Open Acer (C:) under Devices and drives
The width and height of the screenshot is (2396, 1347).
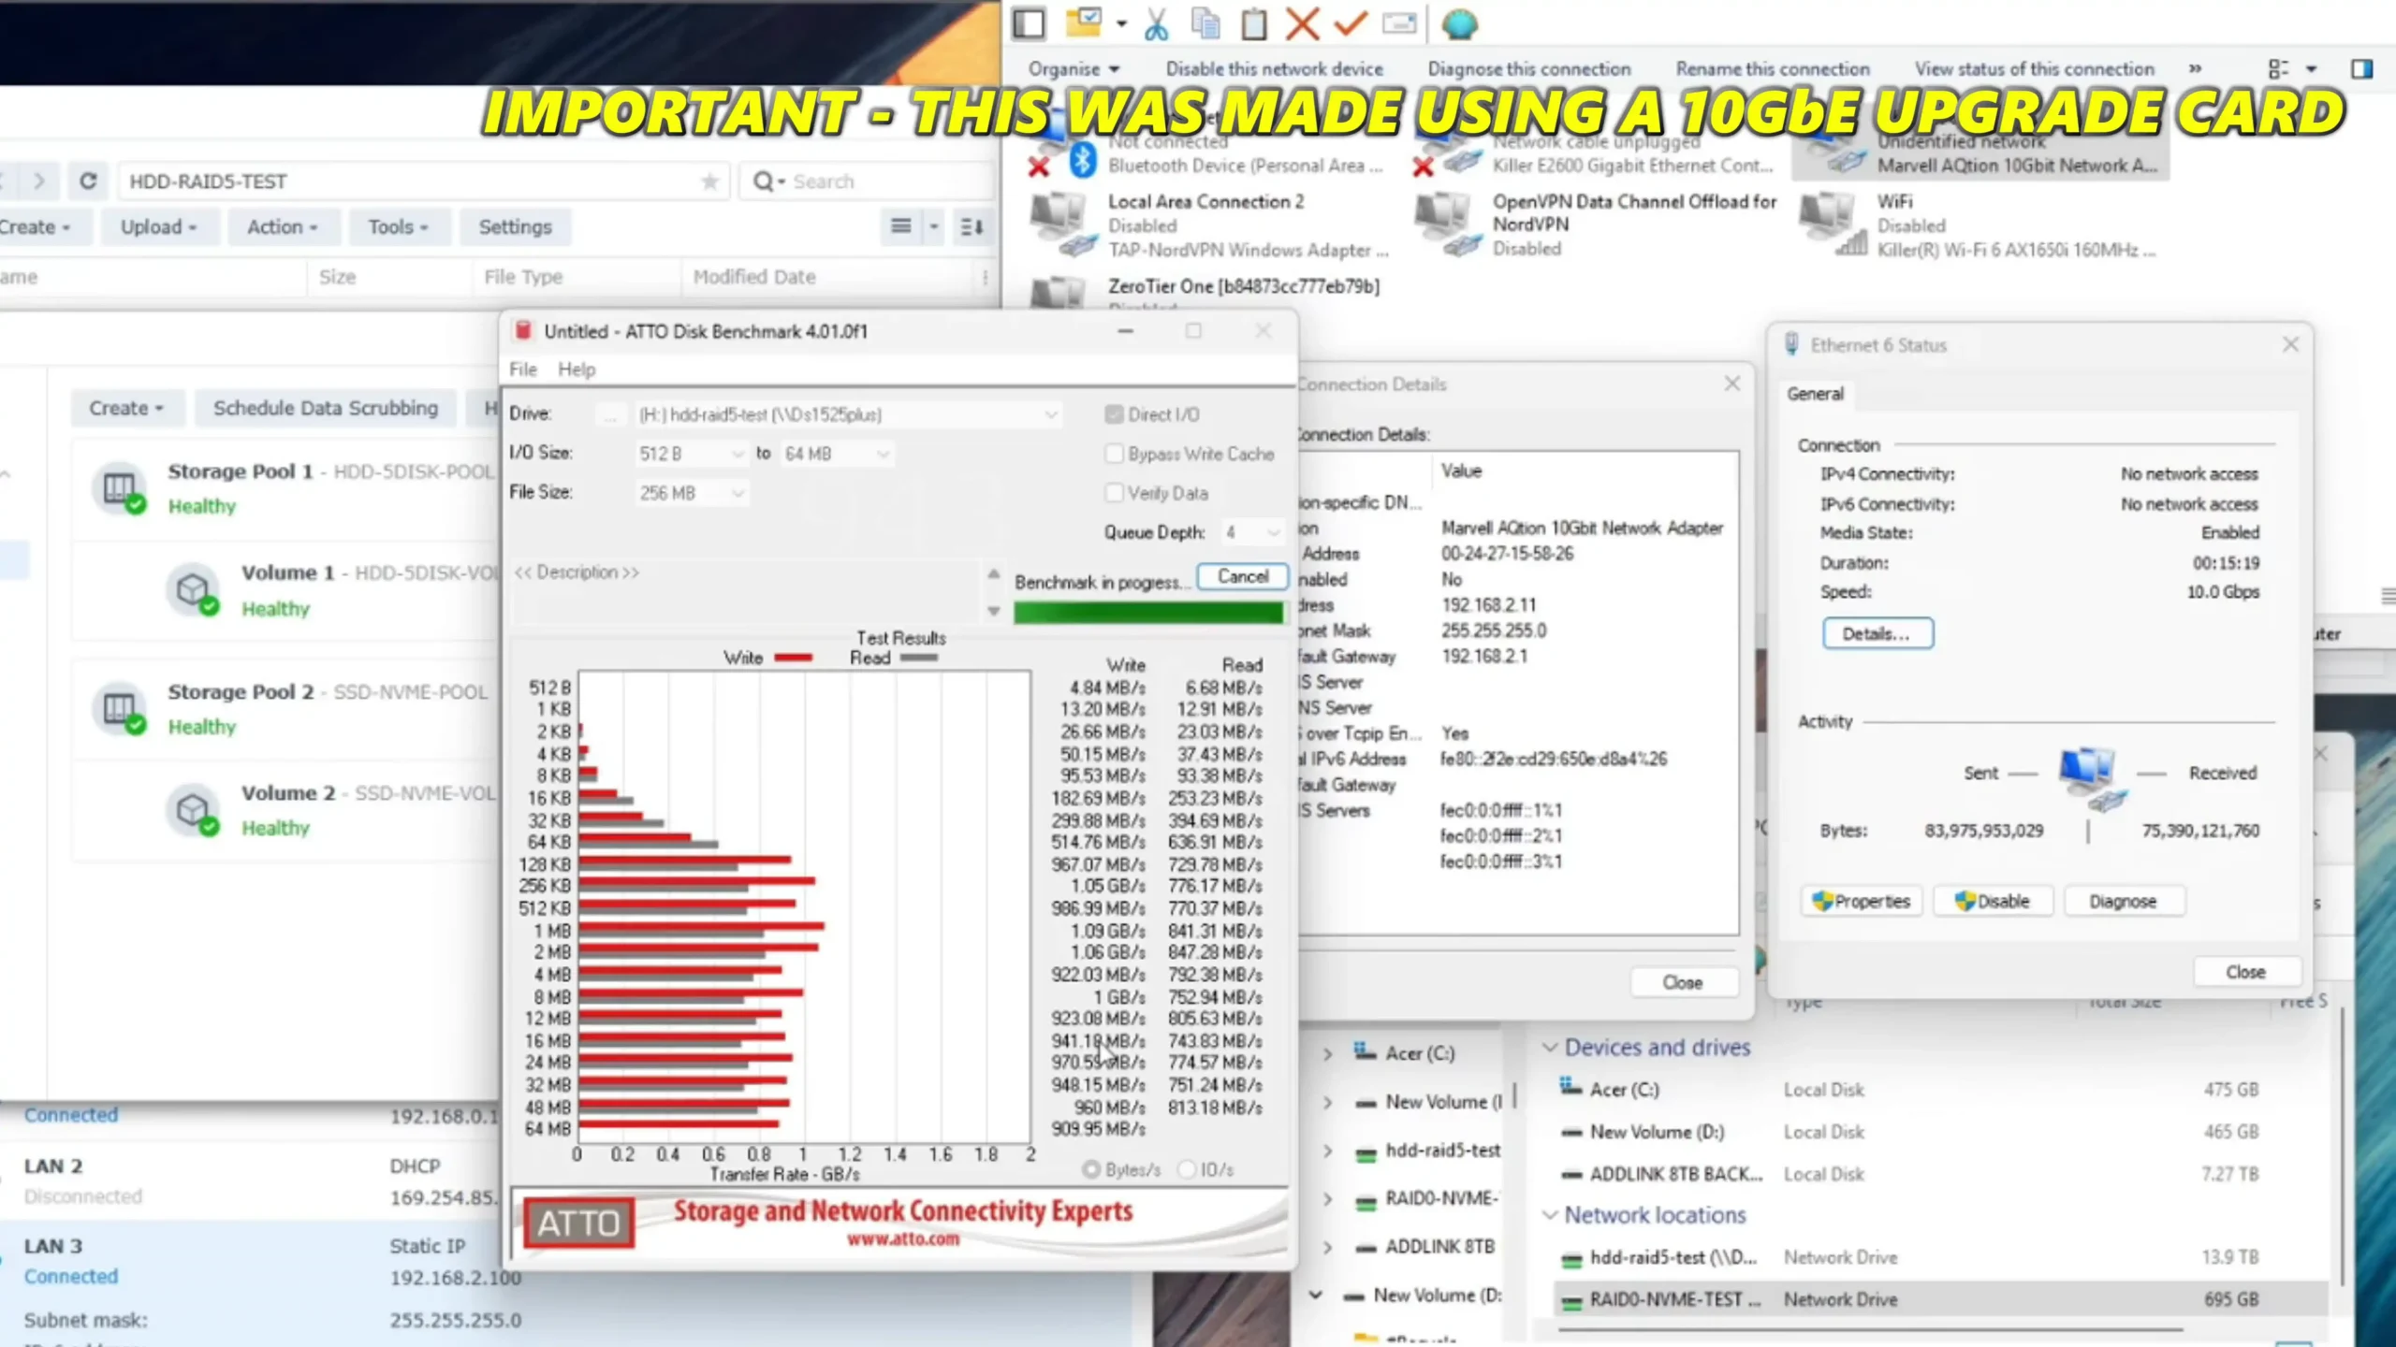[1623, 1090]
